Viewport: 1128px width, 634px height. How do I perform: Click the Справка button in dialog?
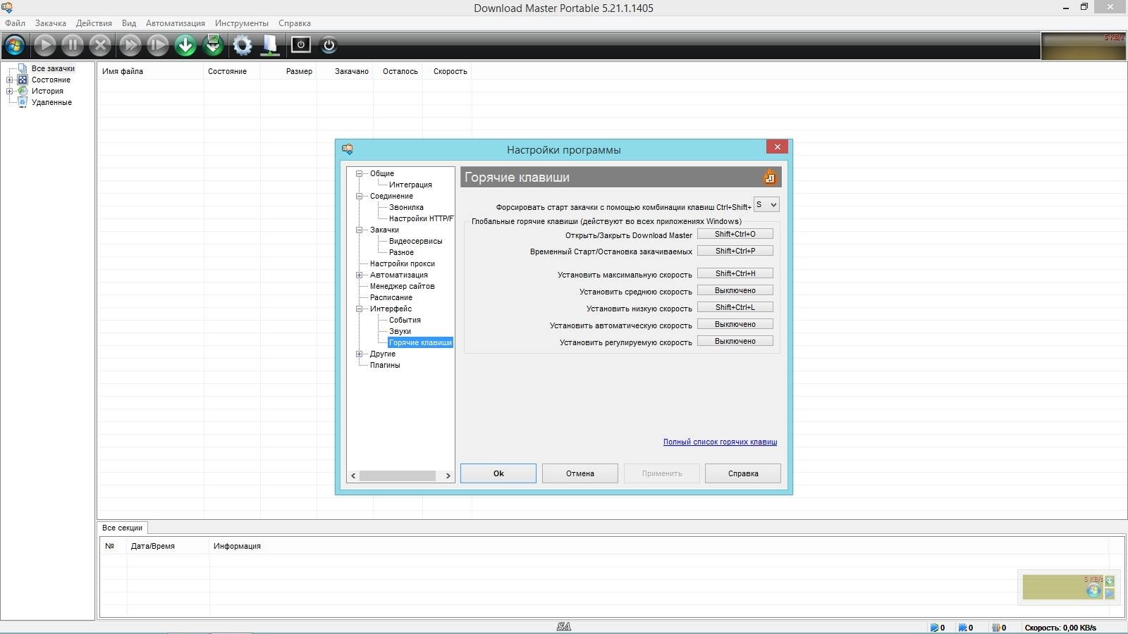[743, 473]
